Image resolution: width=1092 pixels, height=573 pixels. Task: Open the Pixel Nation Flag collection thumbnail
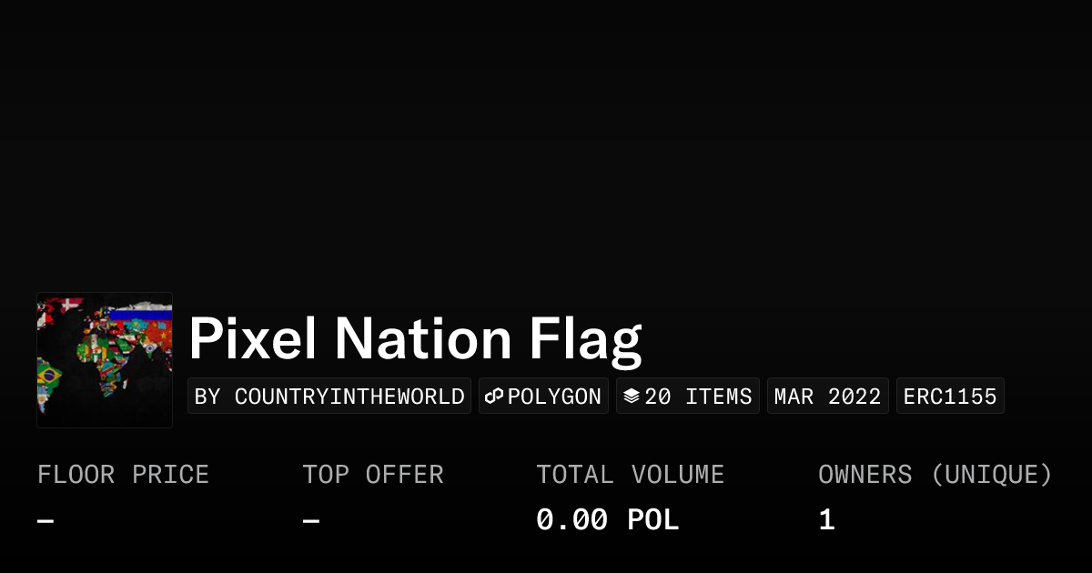[x=105, y=360]
